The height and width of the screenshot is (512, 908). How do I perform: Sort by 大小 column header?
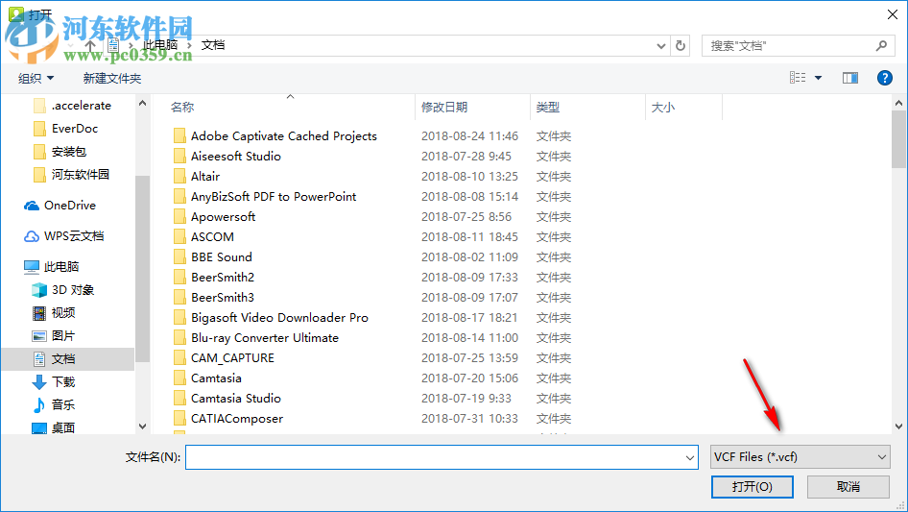tap(663, 108)
